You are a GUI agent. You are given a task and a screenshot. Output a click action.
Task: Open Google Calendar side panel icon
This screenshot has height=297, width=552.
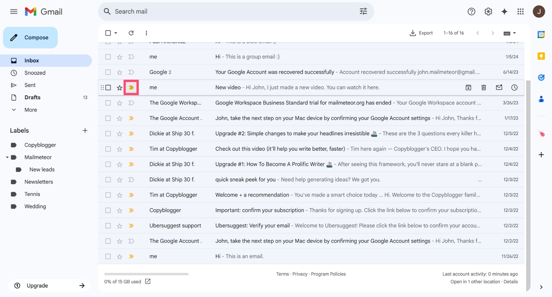pos(541,34)
